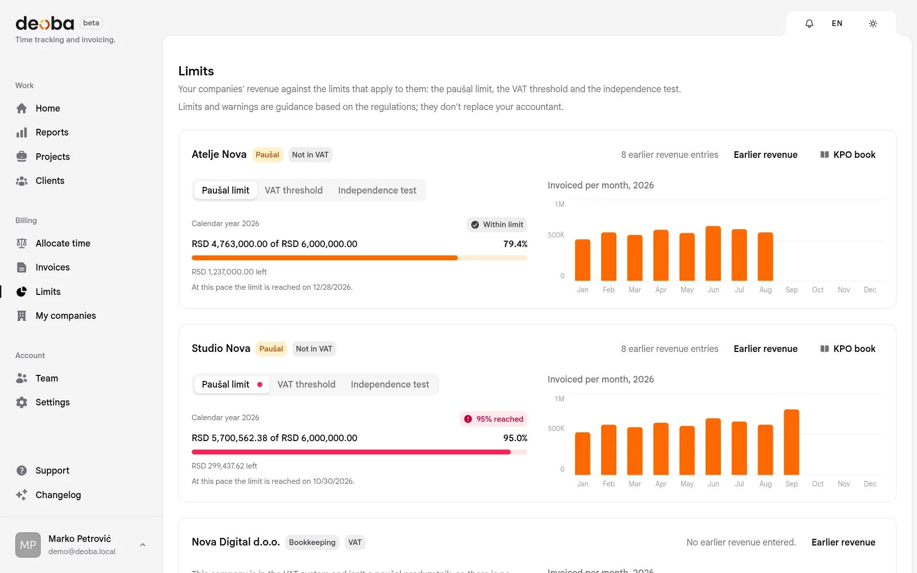Open the Clients section
This screenshot has width=917, height=573.
50,181
